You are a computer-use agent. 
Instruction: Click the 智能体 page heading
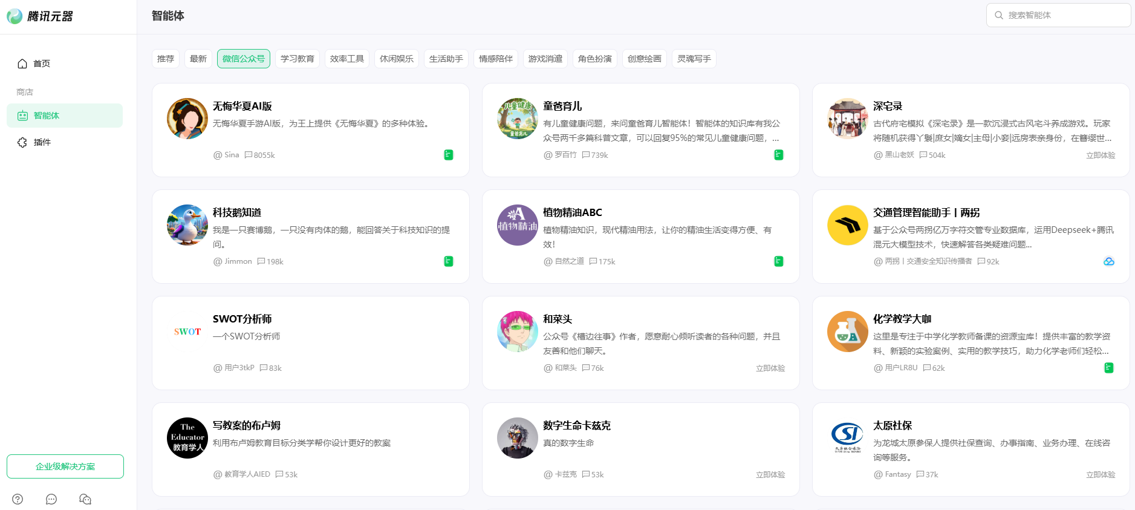(168, 16)
